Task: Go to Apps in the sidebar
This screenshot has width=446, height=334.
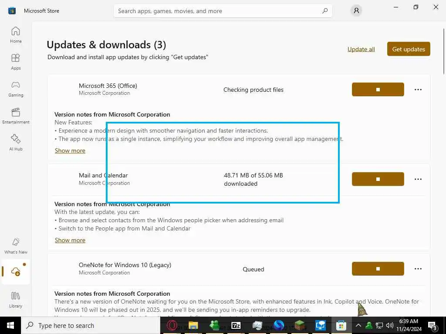Action: (x=16, y=62)
